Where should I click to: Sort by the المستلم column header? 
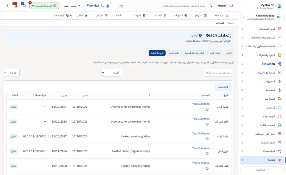(205, 95)
